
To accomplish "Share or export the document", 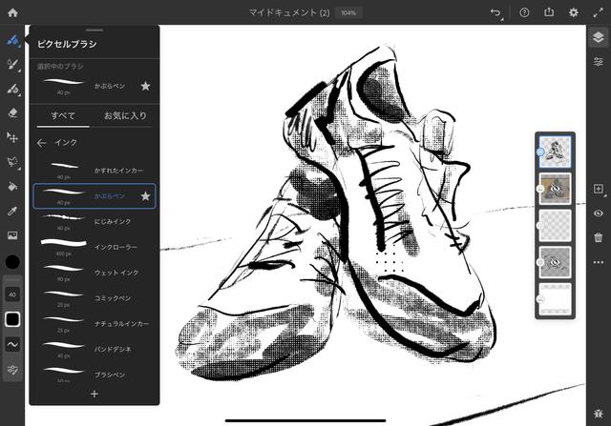I will [x=549, y=12].
